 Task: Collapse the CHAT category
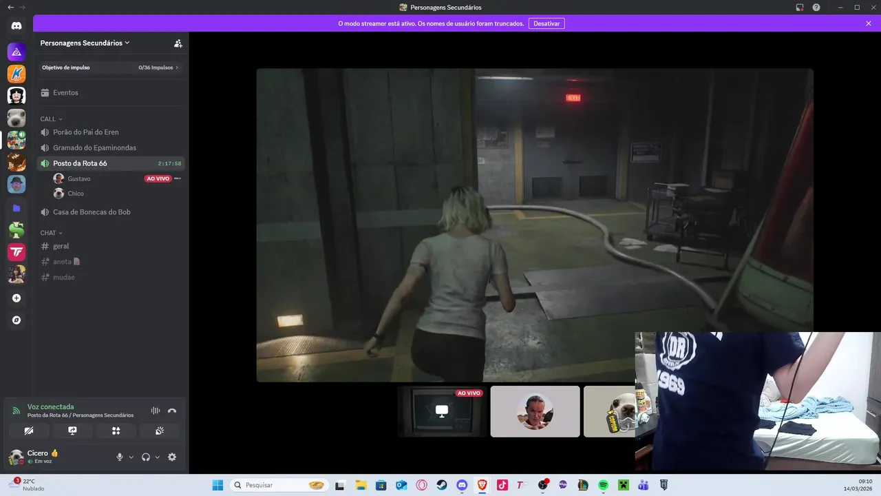pos(52,233)
